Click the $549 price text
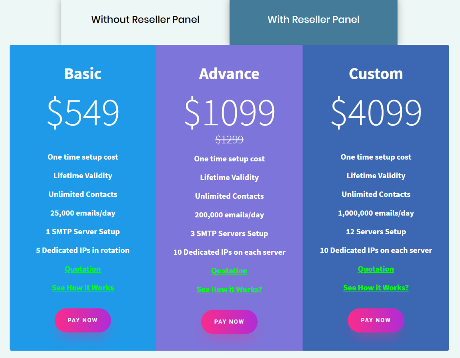Image resolution: width=460 pixels, height=358 pixels. [83, 112]
